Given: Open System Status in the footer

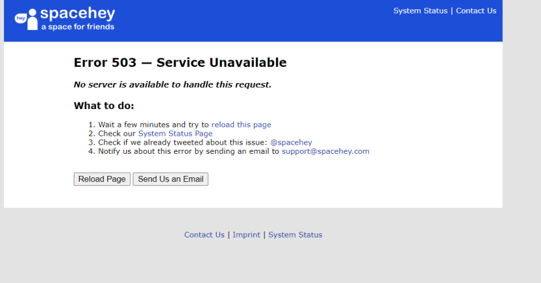Looking at the screenshot, I should coord(295,235).
